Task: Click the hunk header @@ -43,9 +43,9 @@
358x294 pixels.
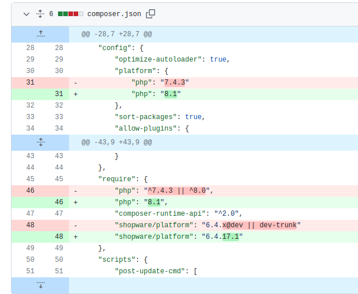Action: [116, 142]
